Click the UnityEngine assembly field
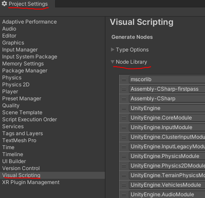This screenshot has height=198, width=205. 167,108
